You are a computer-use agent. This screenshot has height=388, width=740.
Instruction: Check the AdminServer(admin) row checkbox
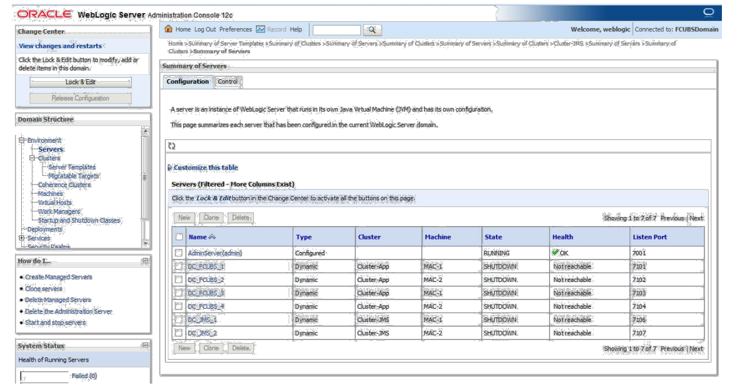coord(179,253)
